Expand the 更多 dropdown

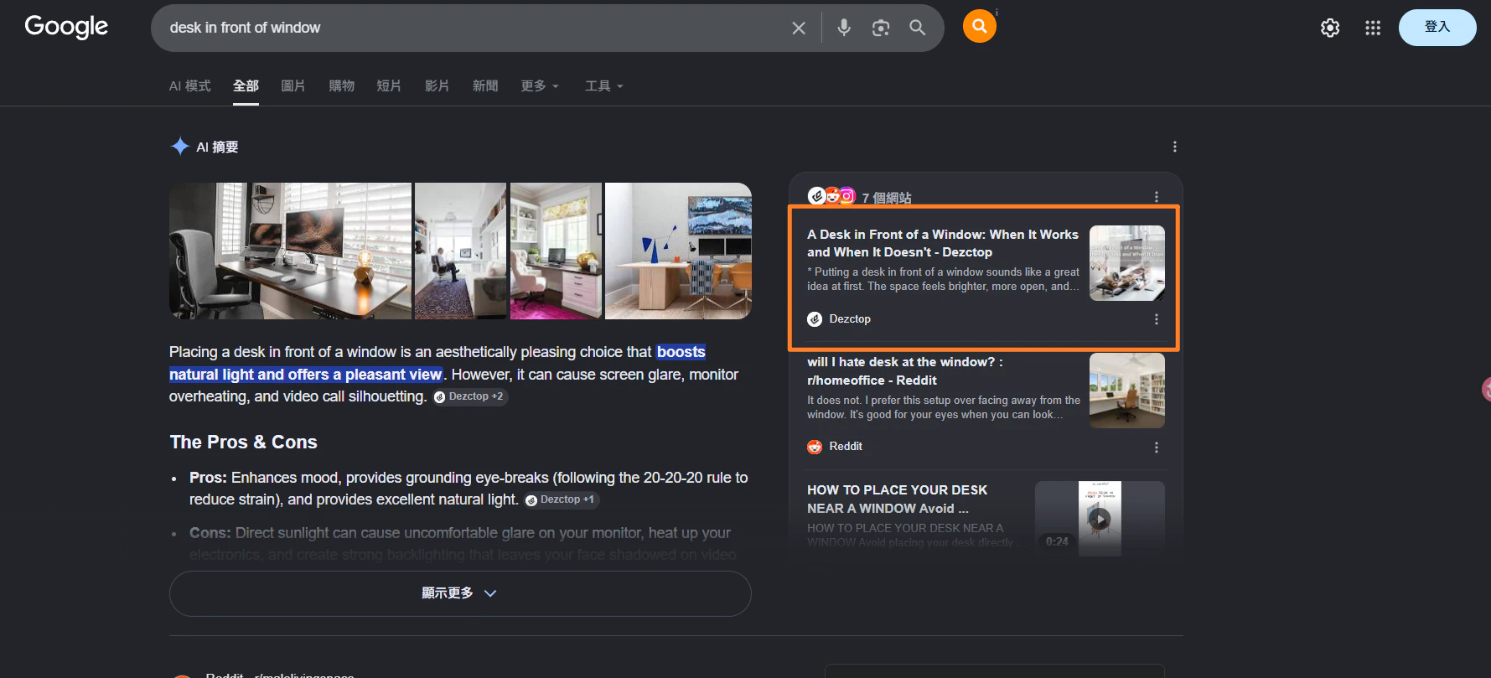click(540, 85)
